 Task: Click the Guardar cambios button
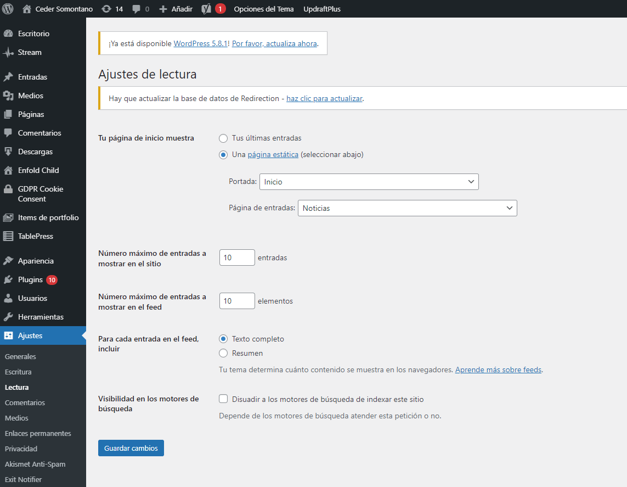pos(131,448)
